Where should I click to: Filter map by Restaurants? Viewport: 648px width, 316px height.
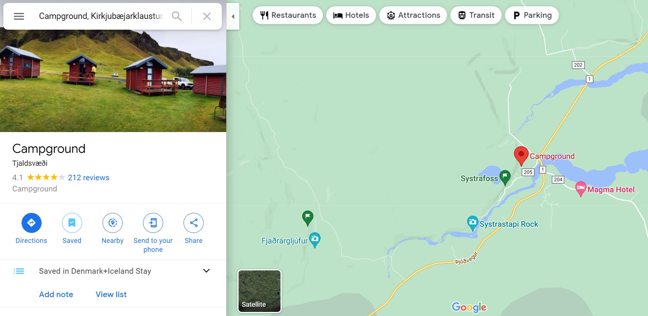click(x=288, y=15)
